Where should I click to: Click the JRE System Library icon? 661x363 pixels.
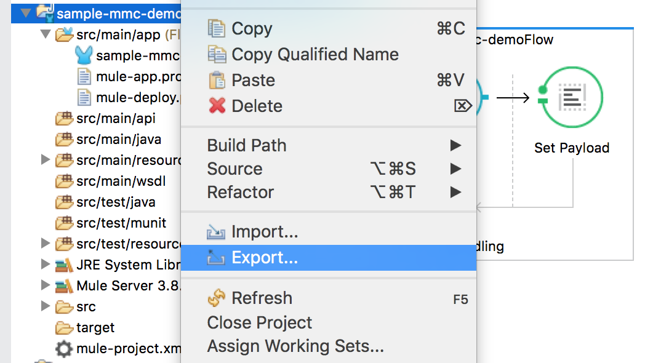coord(63,265)
